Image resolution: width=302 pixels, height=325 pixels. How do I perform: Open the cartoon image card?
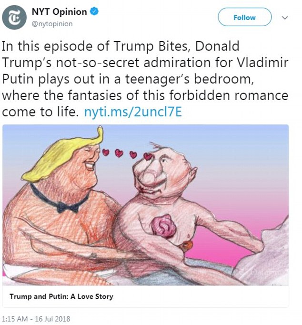[x=146, y=205]
